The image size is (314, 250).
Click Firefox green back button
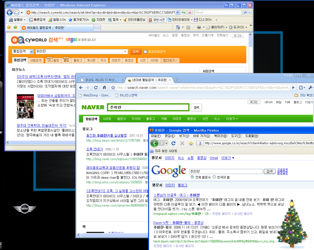click(x=155, y=143)
